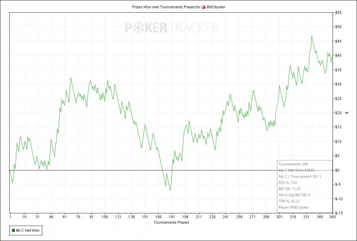Click the red spade icon in title
357x241 pixels.
coord(203,7)
